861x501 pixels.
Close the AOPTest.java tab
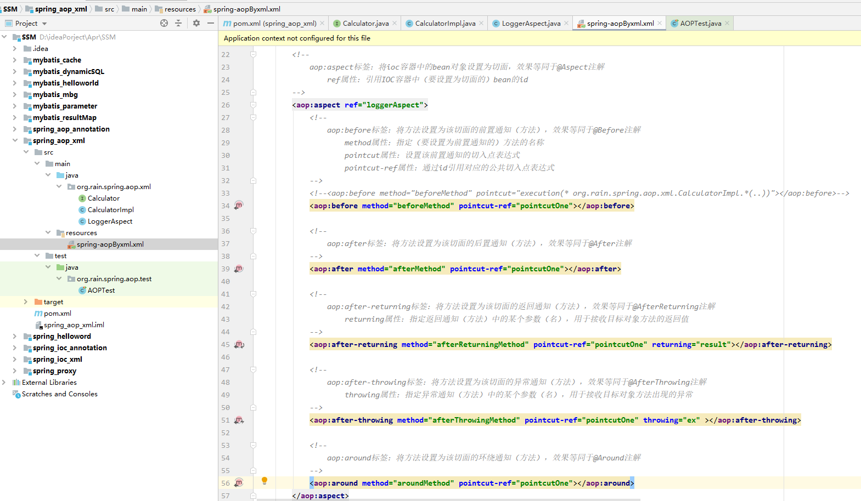727,23
